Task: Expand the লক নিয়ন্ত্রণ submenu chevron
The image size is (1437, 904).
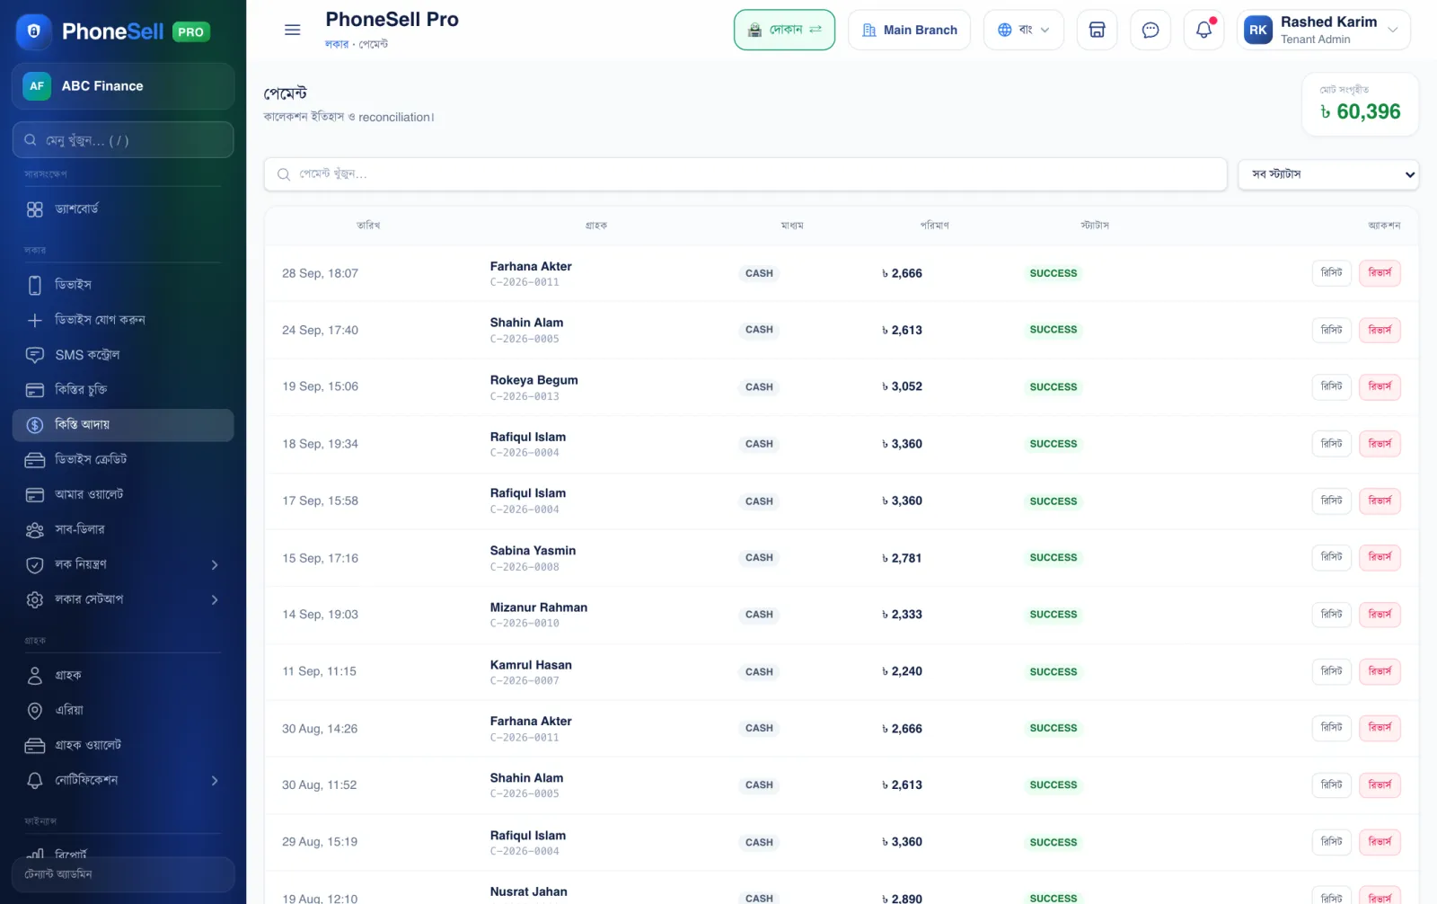Action: point(215,565)
